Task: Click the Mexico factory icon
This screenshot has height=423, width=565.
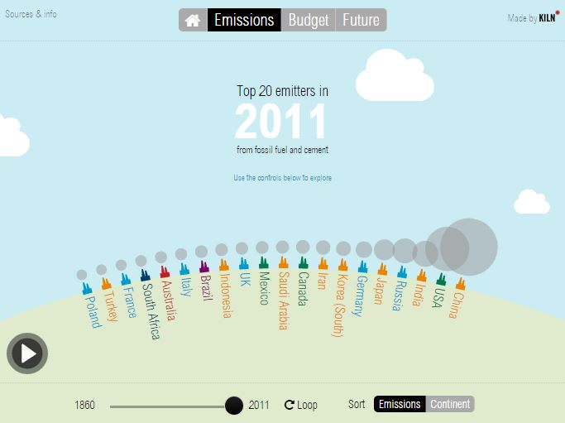Action: pyautogui.click(x=263, y=262)
